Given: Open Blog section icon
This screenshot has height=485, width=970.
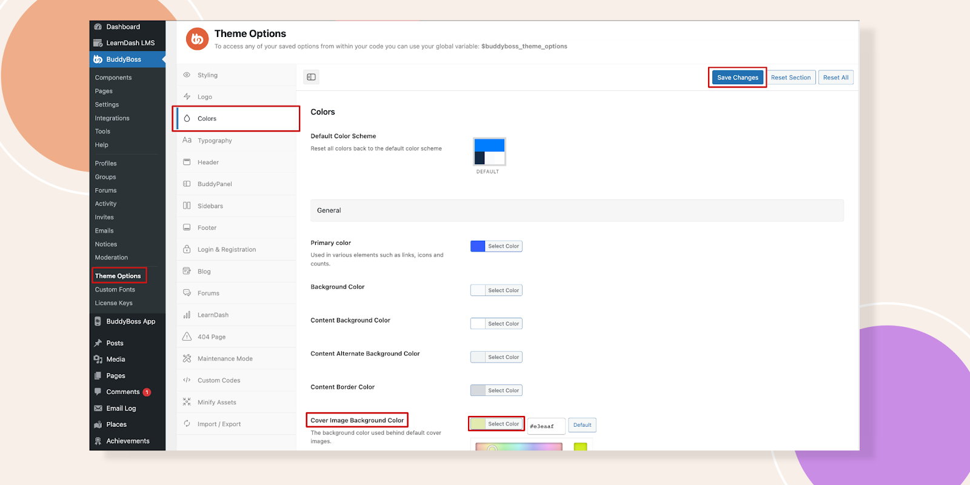Looking at the screenshot, I should click(x=187, y=271).
